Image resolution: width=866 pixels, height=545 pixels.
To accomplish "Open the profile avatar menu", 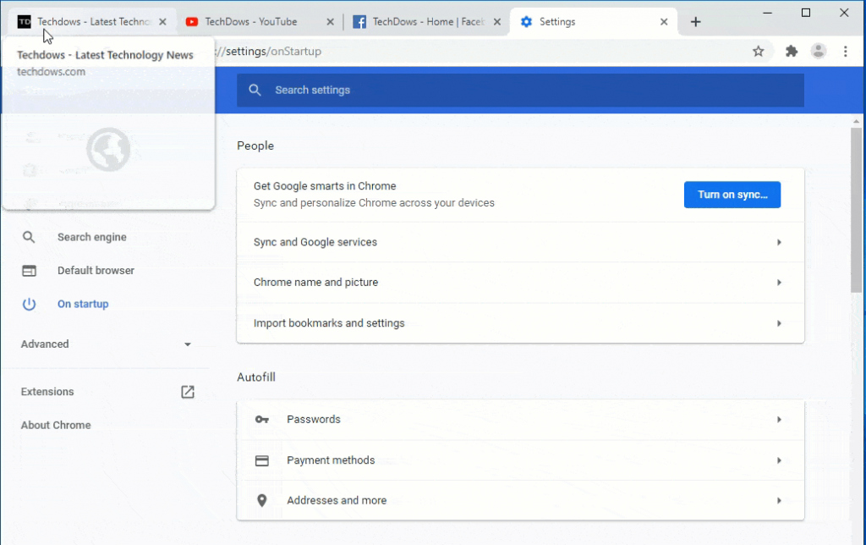I will tap(818, 52).
